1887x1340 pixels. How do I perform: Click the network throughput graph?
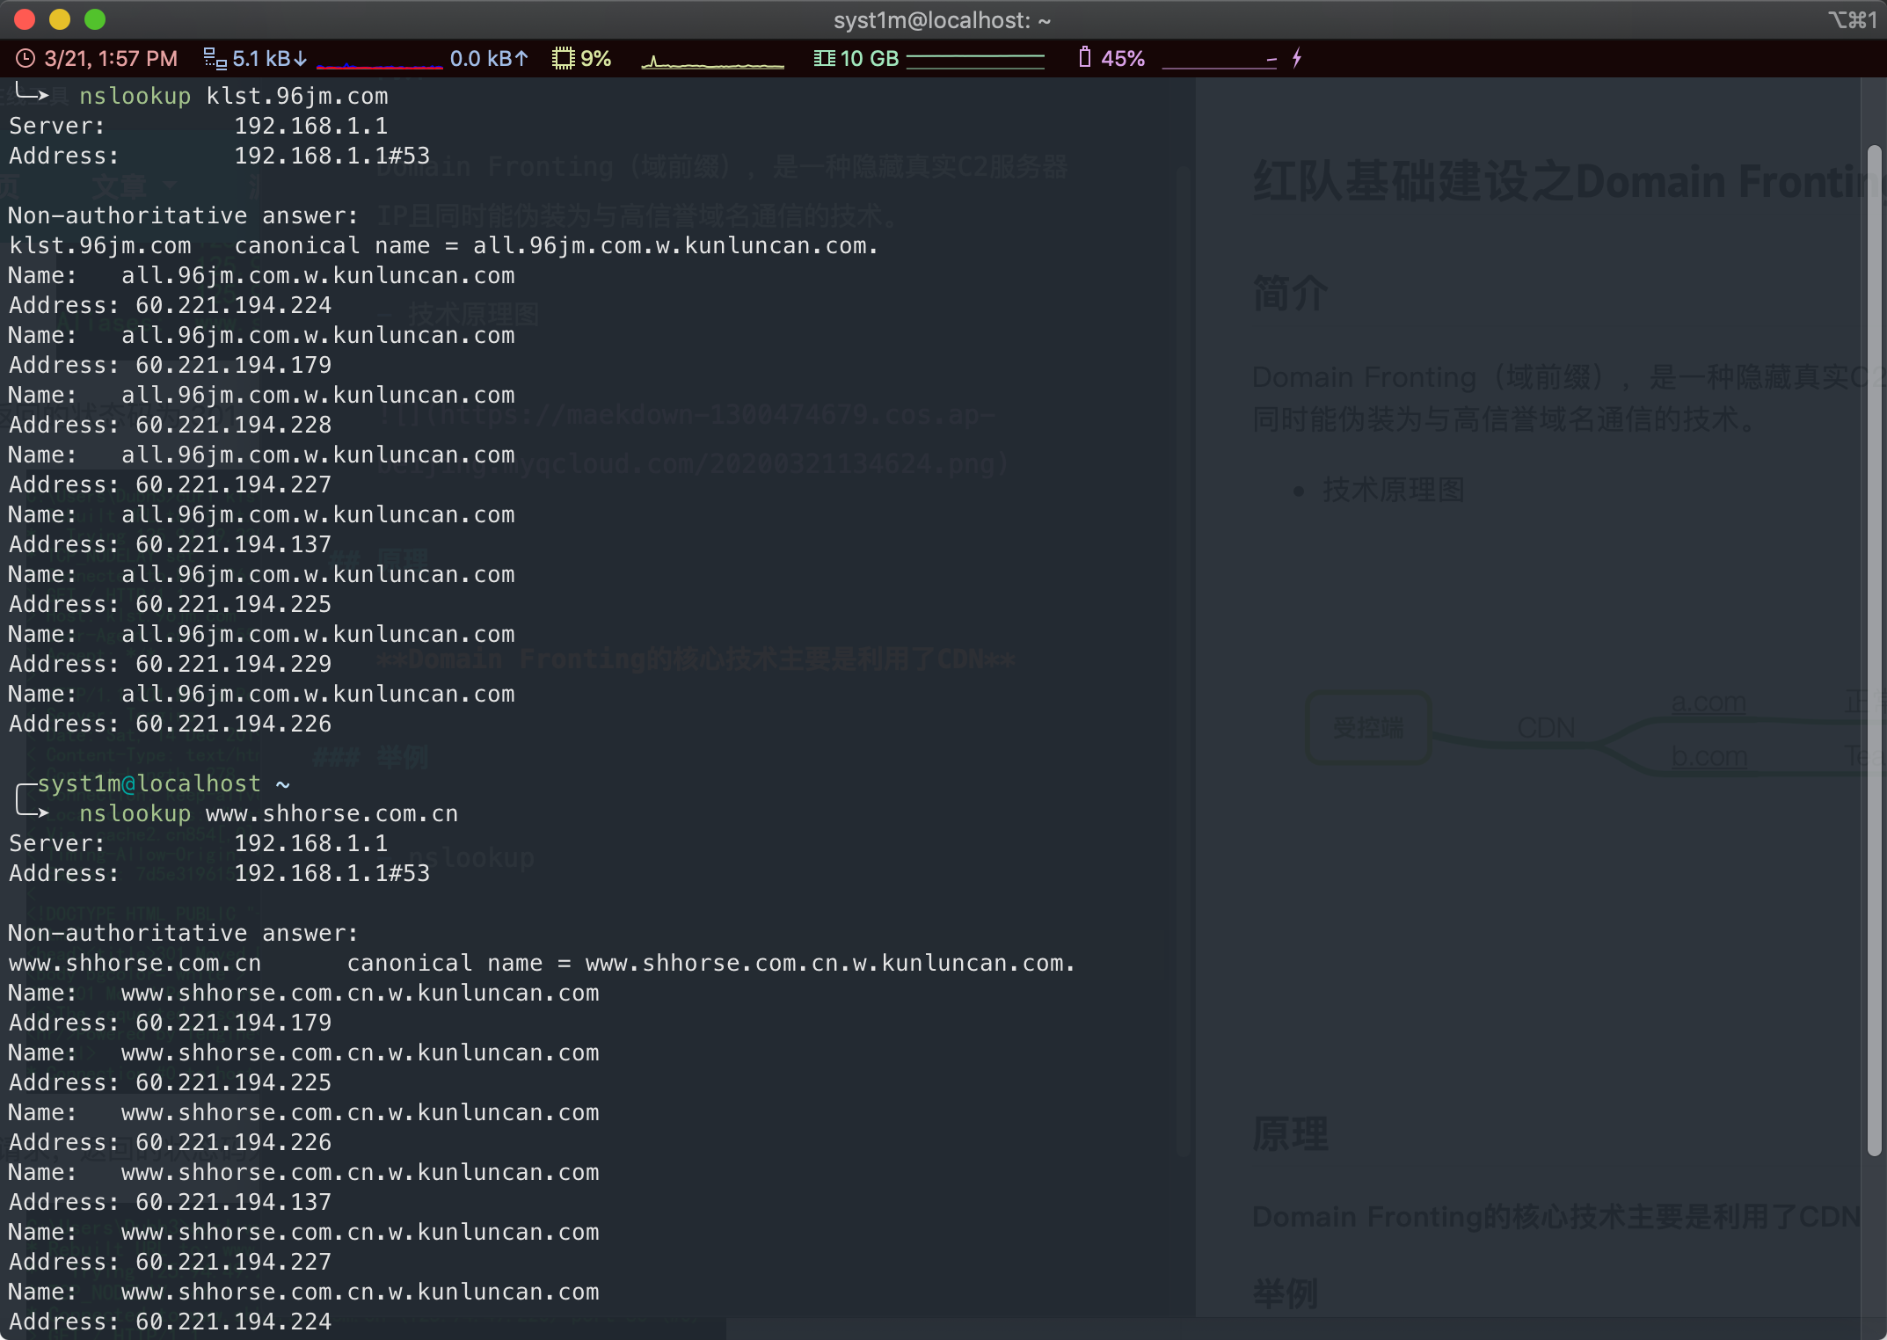(x=379, y=63)
